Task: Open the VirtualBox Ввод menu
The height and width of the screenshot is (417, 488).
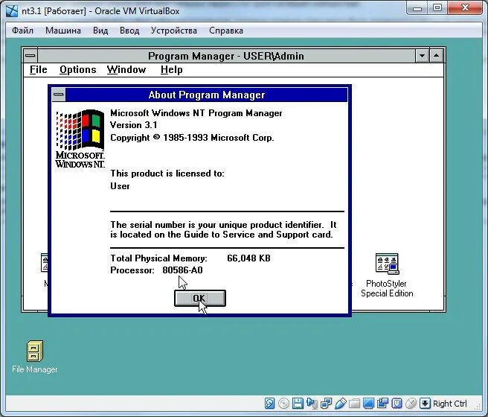Action: click(129, 31)
